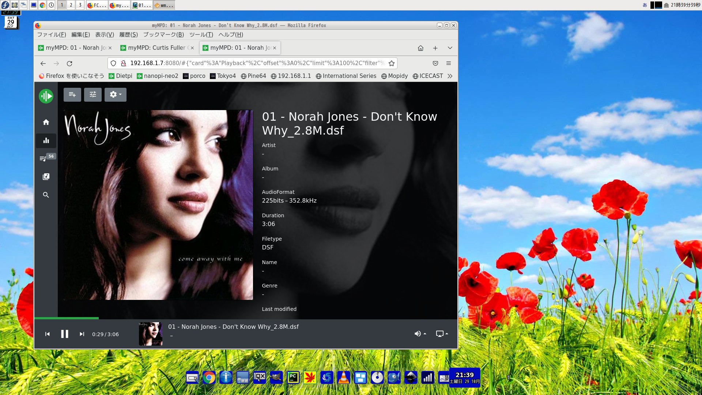Image resolution: width=702 pixels, height=395 pixels.
Task: Click the add-to-queue toolbar button
Action: 72,95
